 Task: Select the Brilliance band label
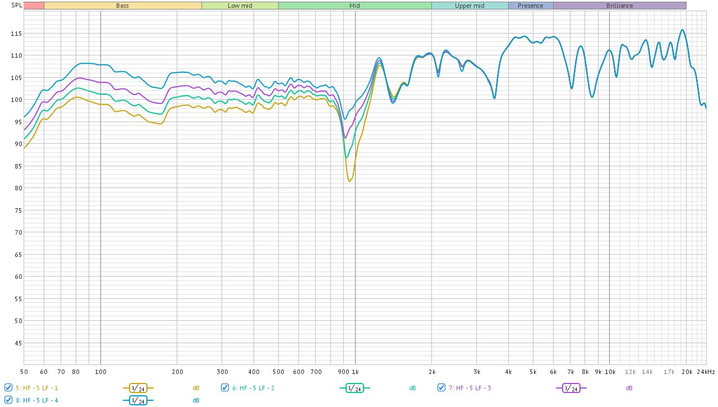619,6
